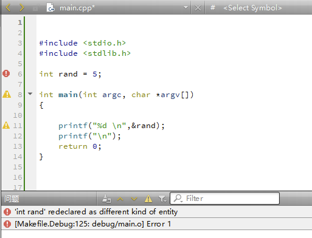Viewport: 312px width, 238px height.
Task: Go back with the left arrow icon
Action: pos(9,8)
